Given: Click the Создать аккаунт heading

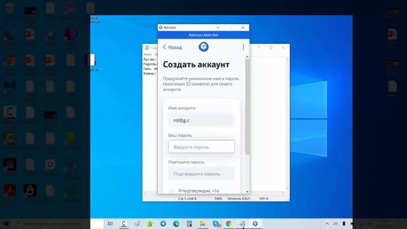Looking at the screenshot, I should (197, 64).
